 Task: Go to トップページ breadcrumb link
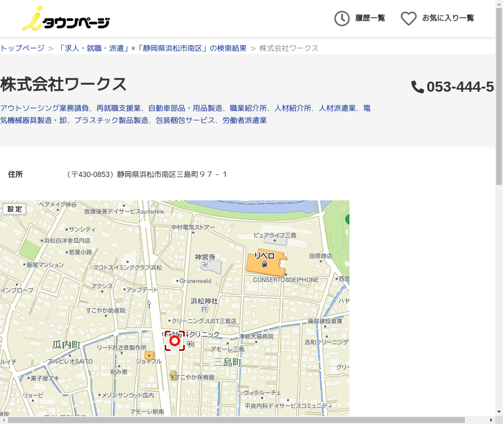tap(22, 48)
